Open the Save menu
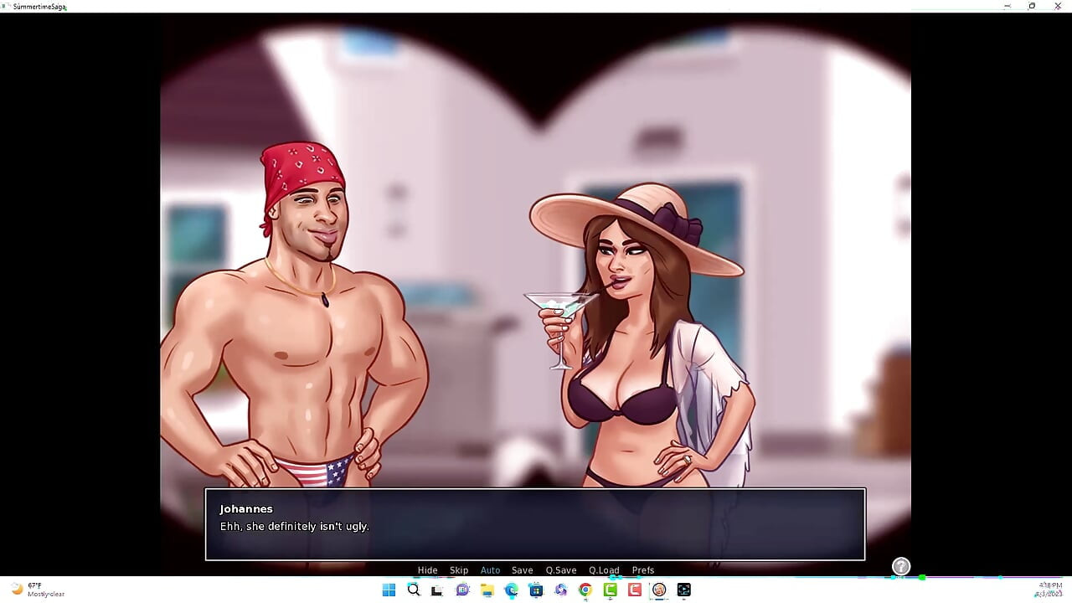The image size is (1072, 603). [x=523, y=570]
